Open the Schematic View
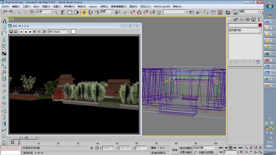This screenshot has height=155, width=276. 220,12
